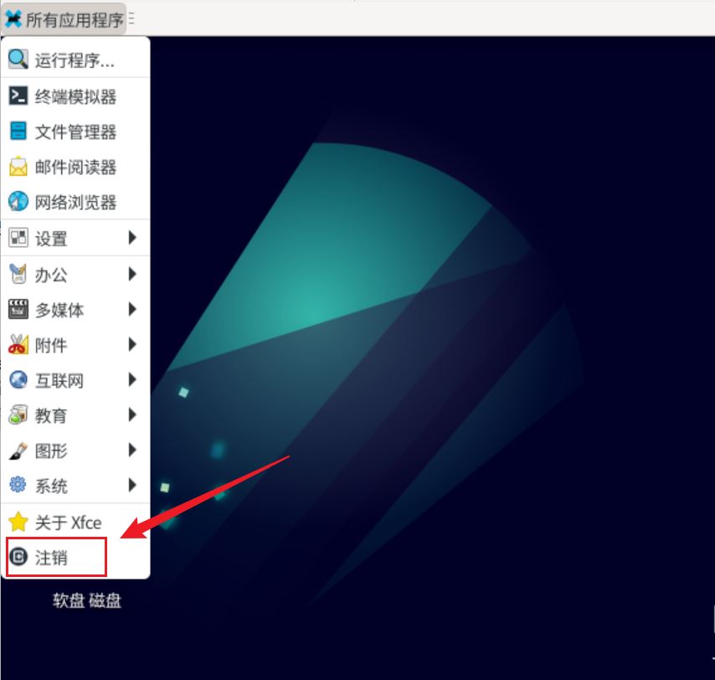Click the envelope icon for 邮件阅读器
The width and height of the screenshot is (715, 680).
coord(18,167)
